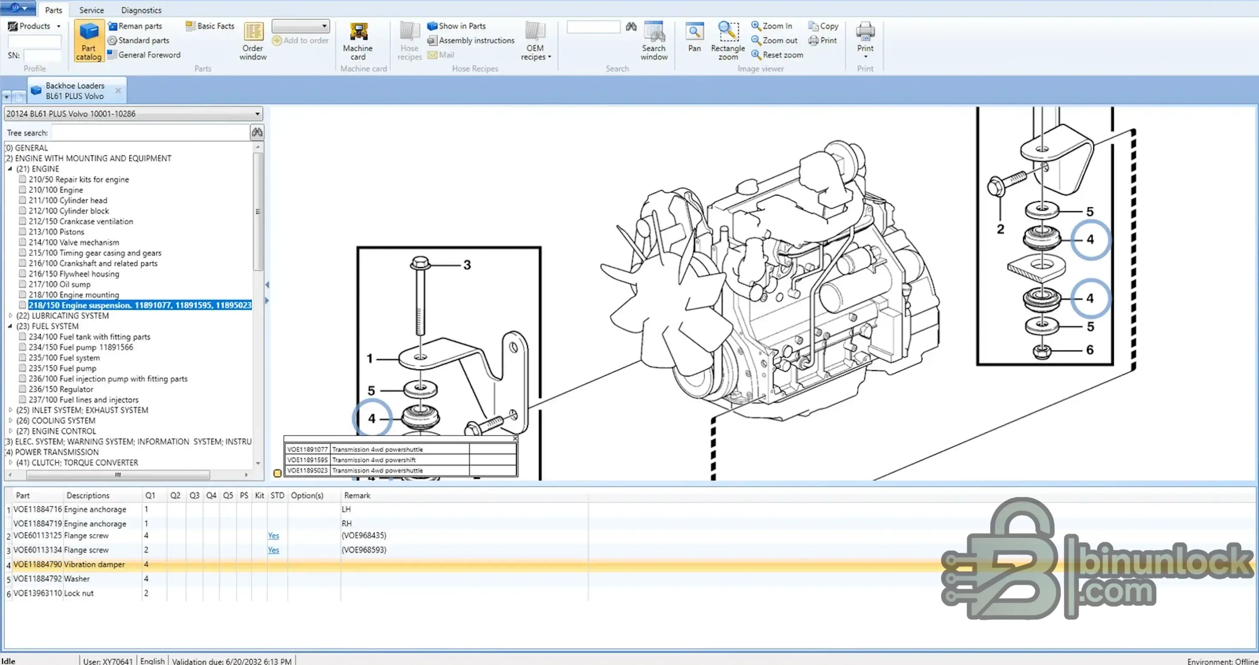Viewport: 1259px width, 665px height.
Task: Open Reman parts
Action: (135, 26)
